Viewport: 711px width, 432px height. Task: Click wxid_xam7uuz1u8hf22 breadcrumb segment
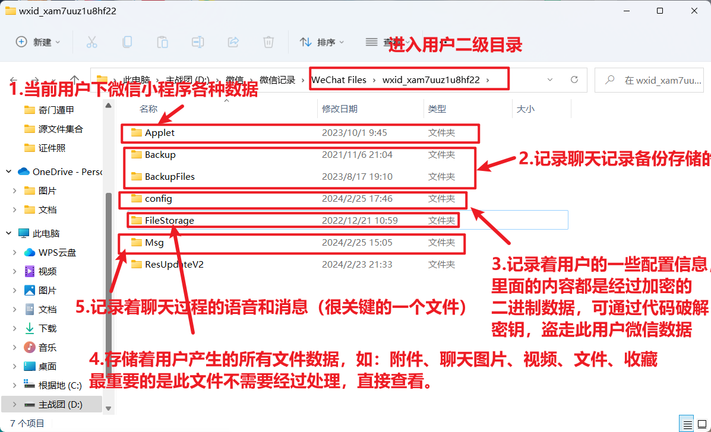point(431,80)
